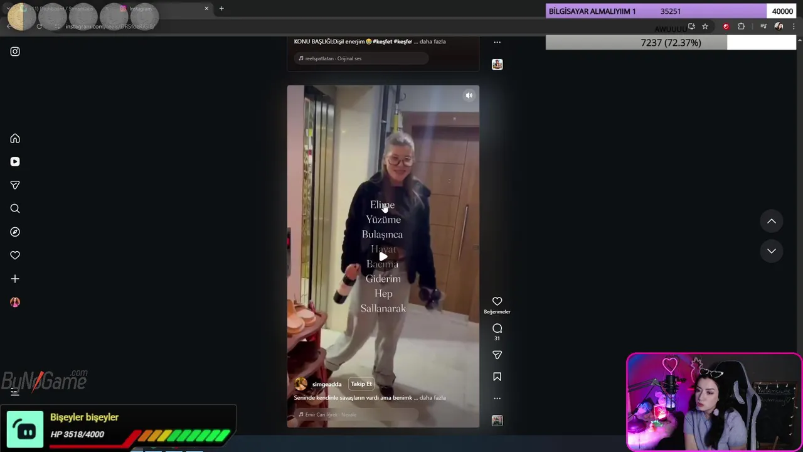Go to next reel with down chevron
This screenshot has height=452, width=803.
tap(772, 250)
